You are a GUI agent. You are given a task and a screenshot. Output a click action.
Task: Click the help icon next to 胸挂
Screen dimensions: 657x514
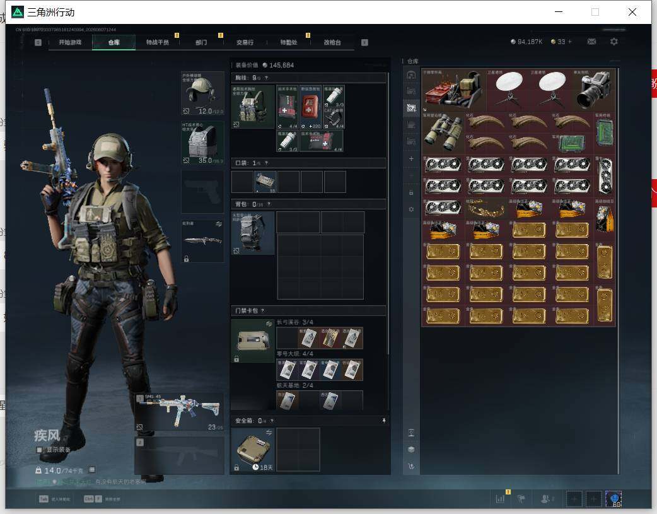(266, 78)
